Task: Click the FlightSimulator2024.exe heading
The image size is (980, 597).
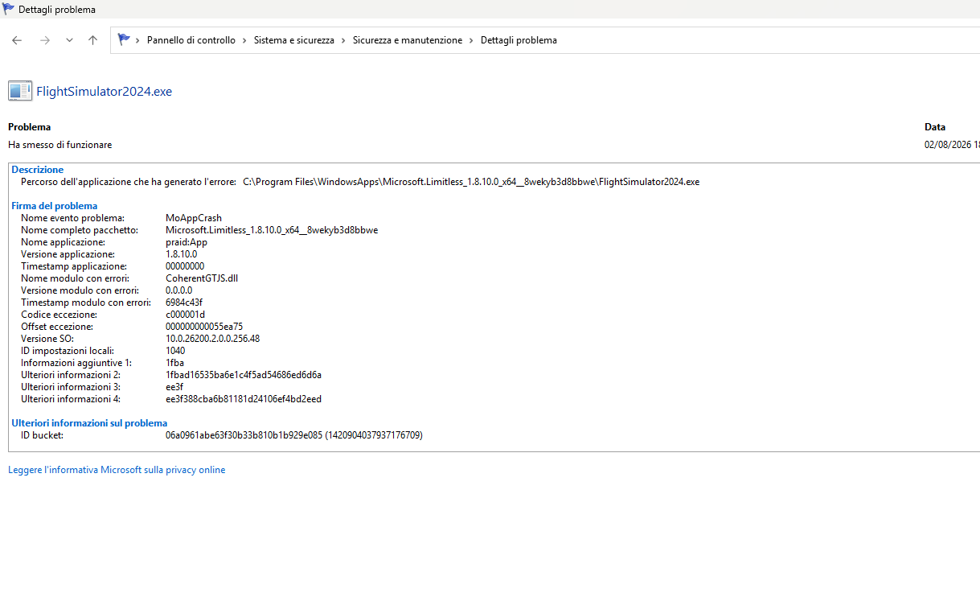Action: pyautogui.click(x=105, y=92)
